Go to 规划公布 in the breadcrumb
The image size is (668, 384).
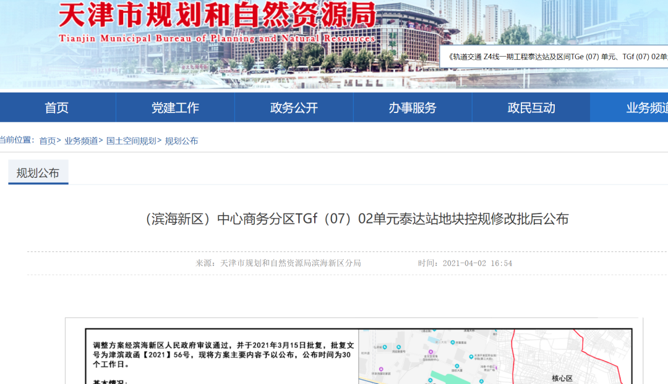pos(181,141)
